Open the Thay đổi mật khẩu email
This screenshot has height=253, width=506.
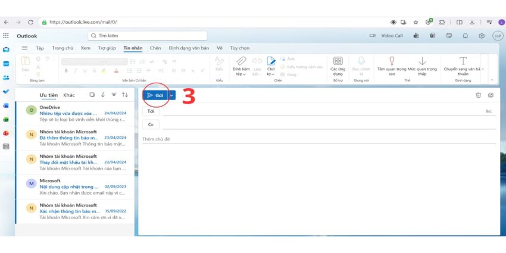point(74,163)
